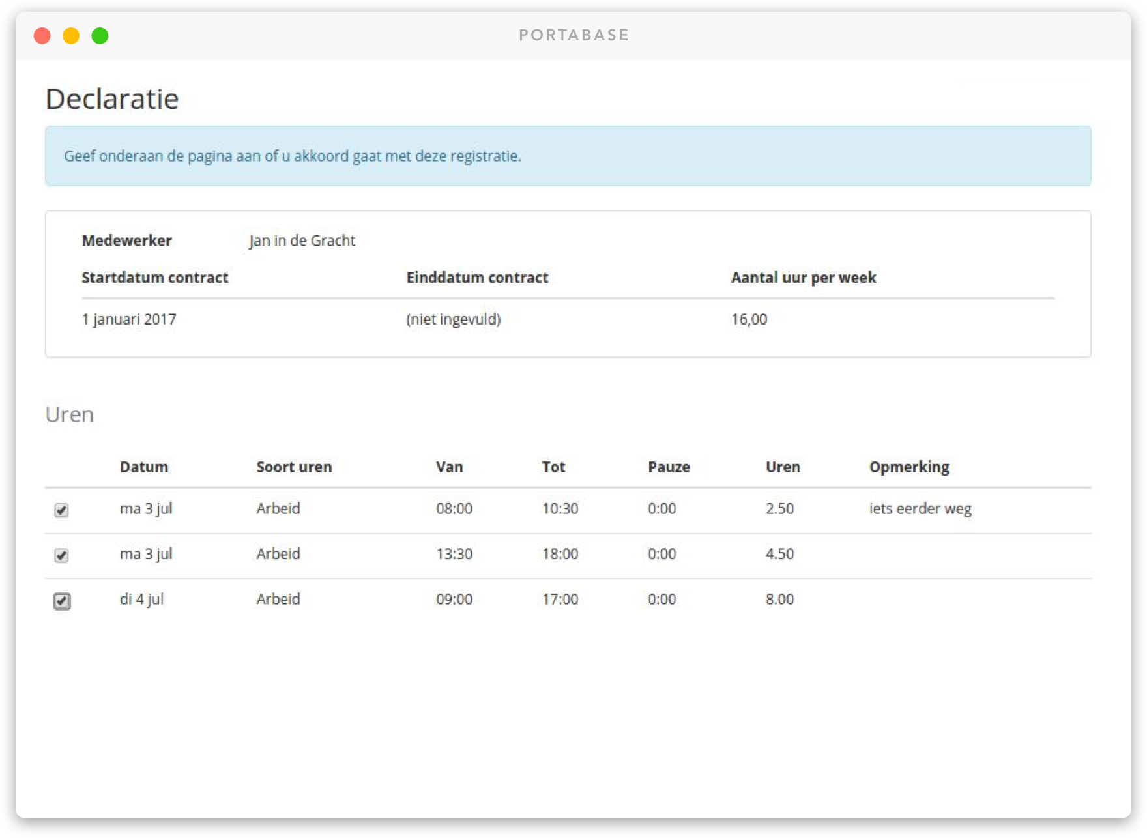Screen dimensions: 1147x838
Task: Click the '(niet ingevuld)' end date value
Action: click(454, 319)
